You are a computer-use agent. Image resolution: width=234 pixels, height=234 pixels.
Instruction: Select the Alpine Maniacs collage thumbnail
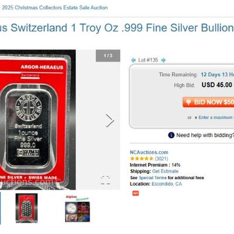click(x=78, y=209)
